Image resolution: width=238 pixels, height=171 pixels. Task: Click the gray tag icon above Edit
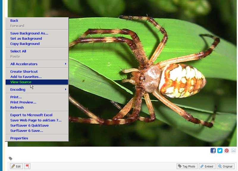(10, 159)
